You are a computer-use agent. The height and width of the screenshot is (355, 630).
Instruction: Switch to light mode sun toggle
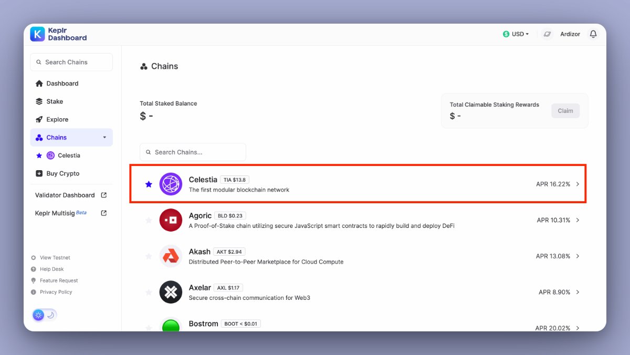coord(38,315)
